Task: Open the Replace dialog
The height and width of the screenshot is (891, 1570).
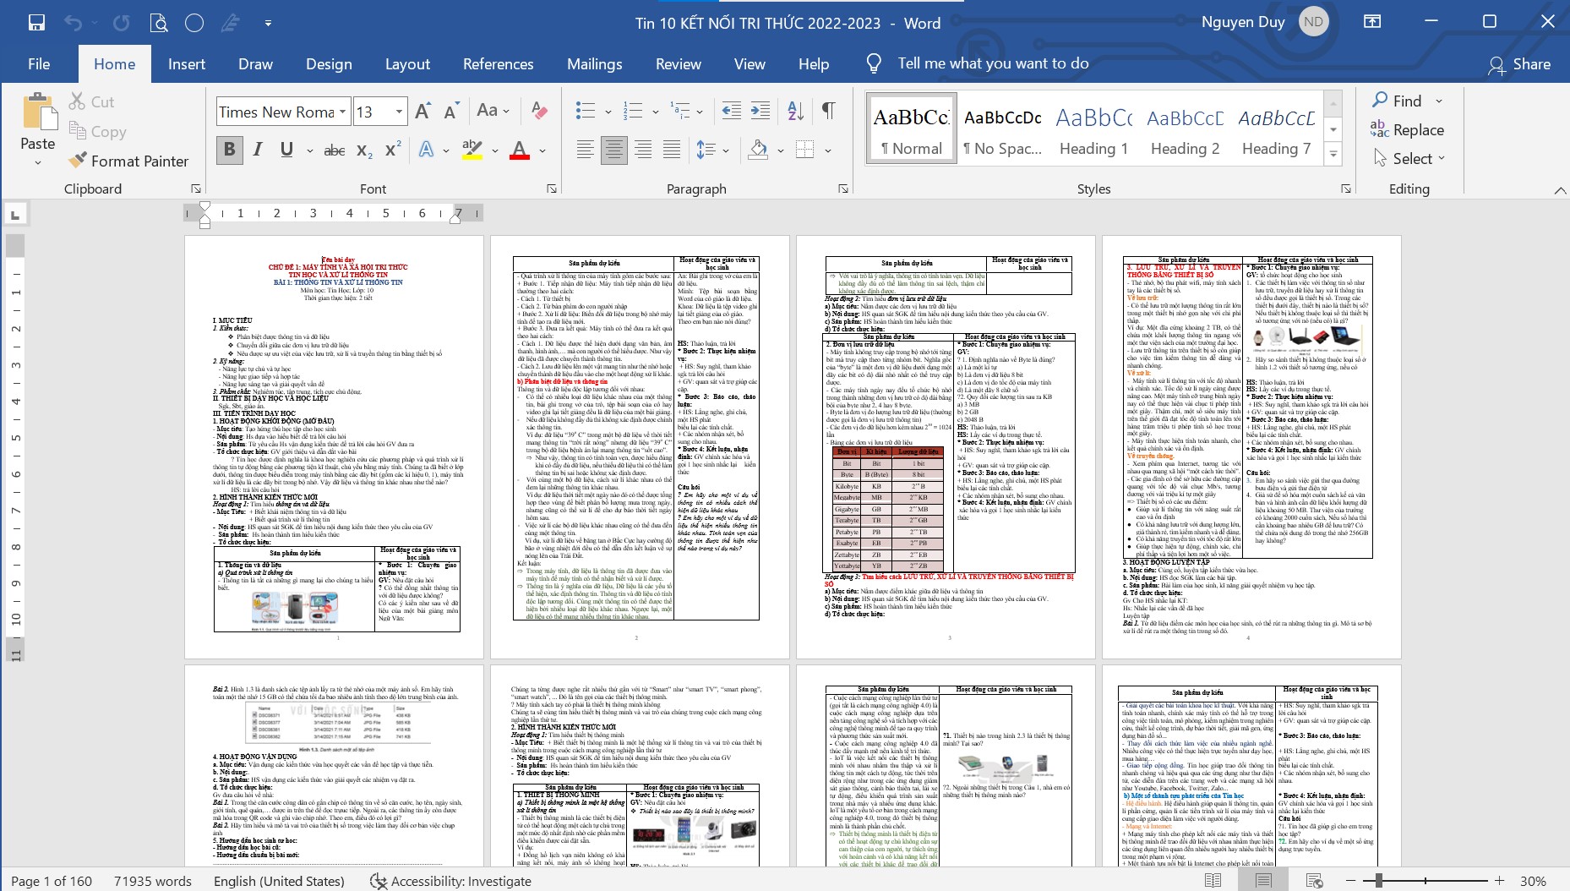Action: (x=1407, y=129)
